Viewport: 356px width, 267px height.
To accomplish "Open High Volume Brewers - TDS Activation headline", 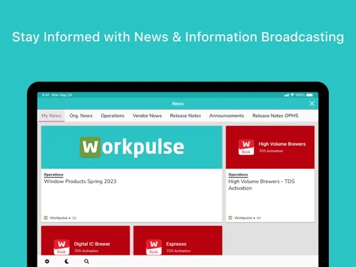I will [262, 184].
